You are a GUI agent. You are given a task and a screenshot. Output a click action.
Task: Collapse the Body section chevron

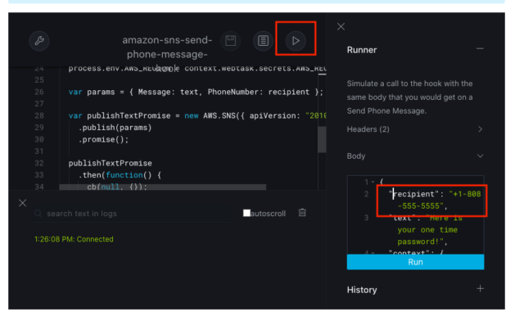[481, 156]
